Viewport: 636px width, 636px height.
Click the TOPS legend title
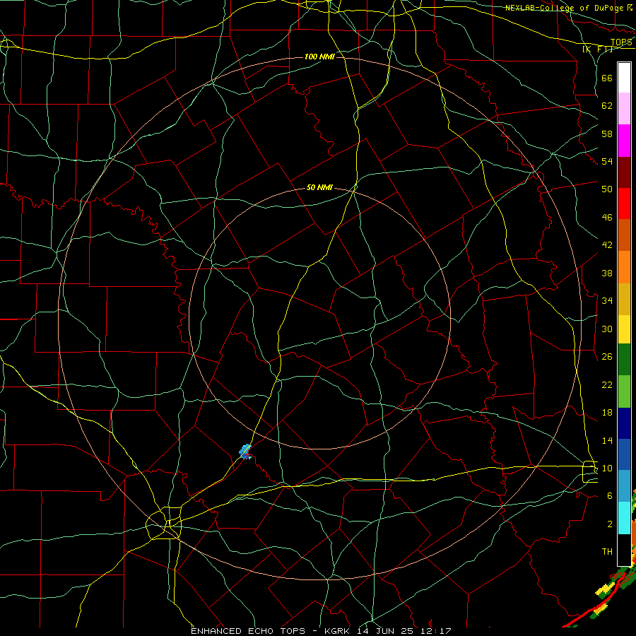(621, 42)
